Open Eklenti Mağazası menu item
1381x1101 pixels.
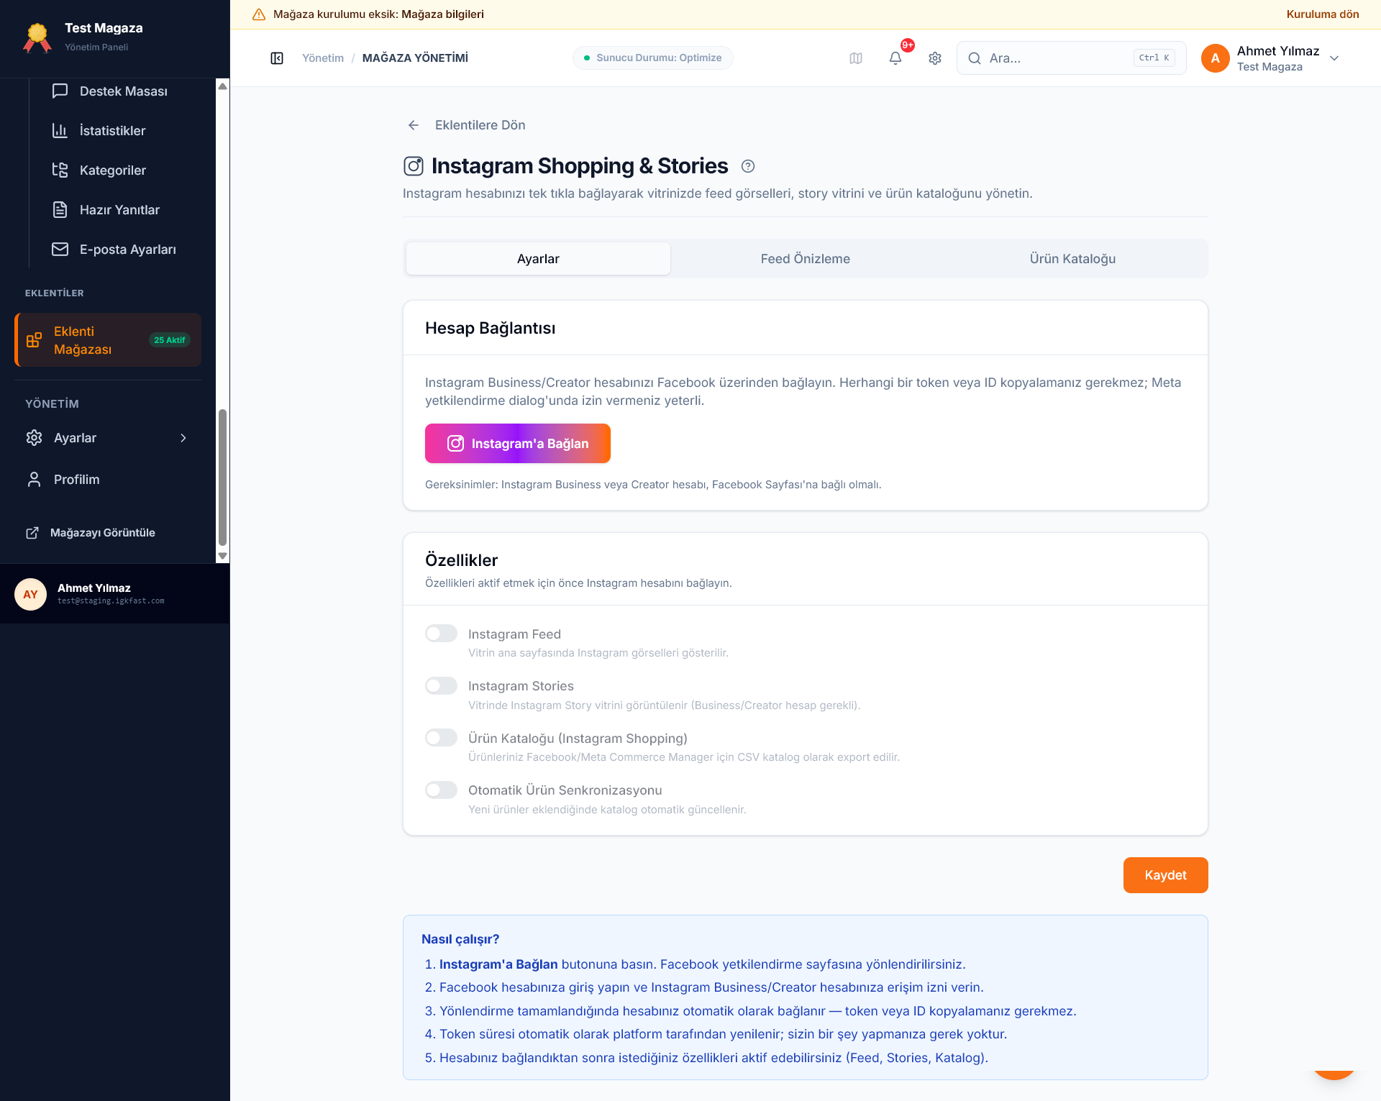[x=108, y=340]
